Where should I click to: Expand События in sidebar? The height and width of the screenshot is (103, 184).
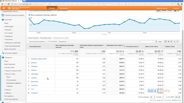[8, 90]
